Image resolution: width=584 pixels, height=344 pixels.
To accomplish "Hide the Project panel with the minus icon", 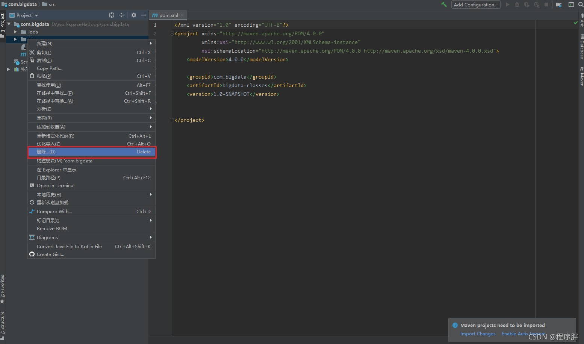I will (143, 15).
